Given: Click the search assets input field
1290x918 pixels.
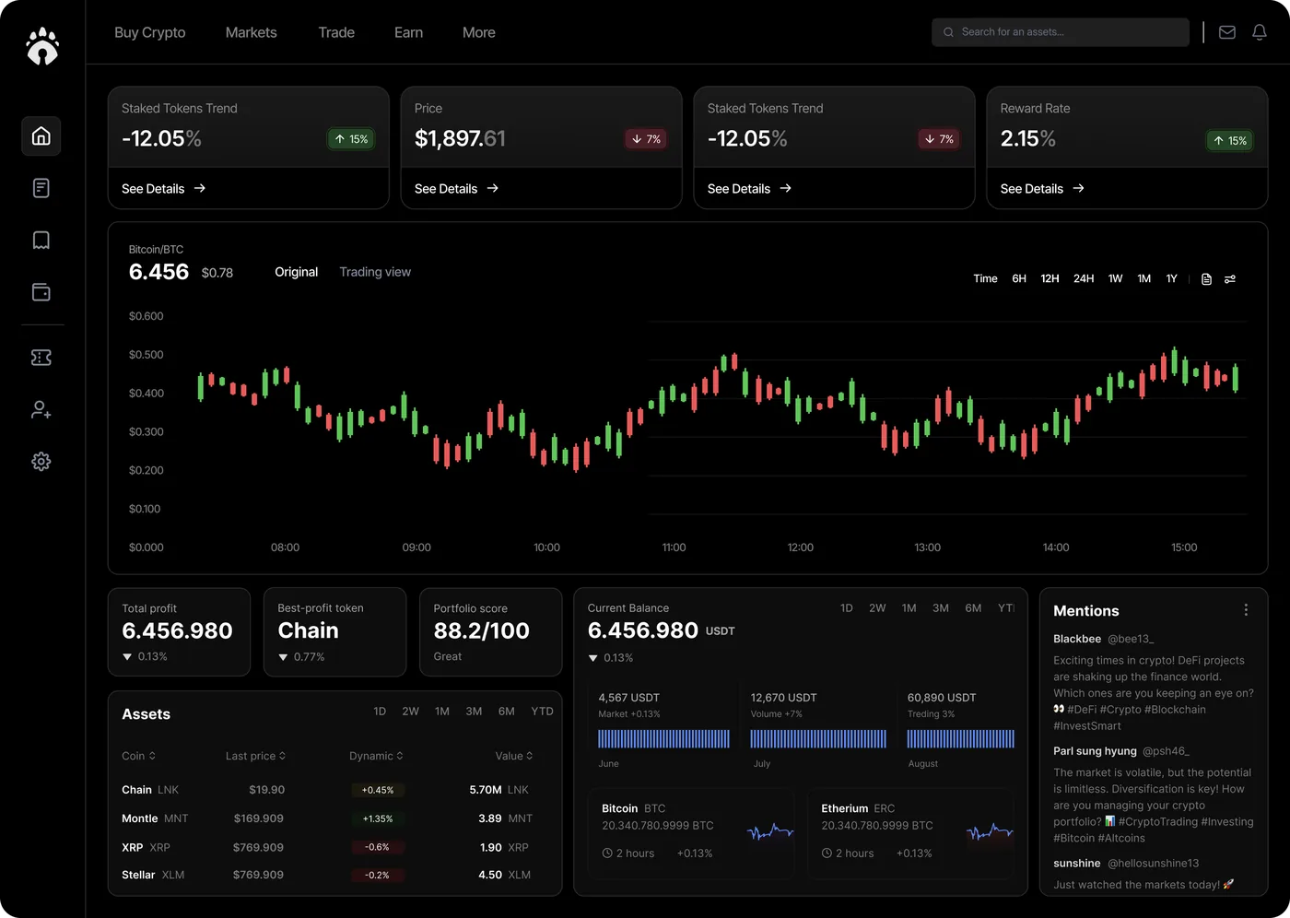Looking at the screenshot, I should (x=1061, y=32).
